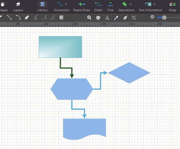Click the zoom slider knob
The height and width of the screenshot is (149, 180).
point(164,17)
